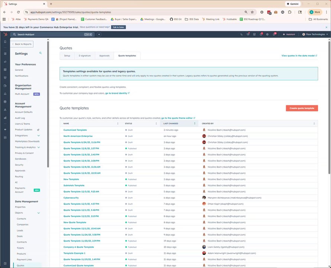This screenshot has width=331, height=268.
Task: Open the marketplace icon in top bar
Action: click(254, 34)
